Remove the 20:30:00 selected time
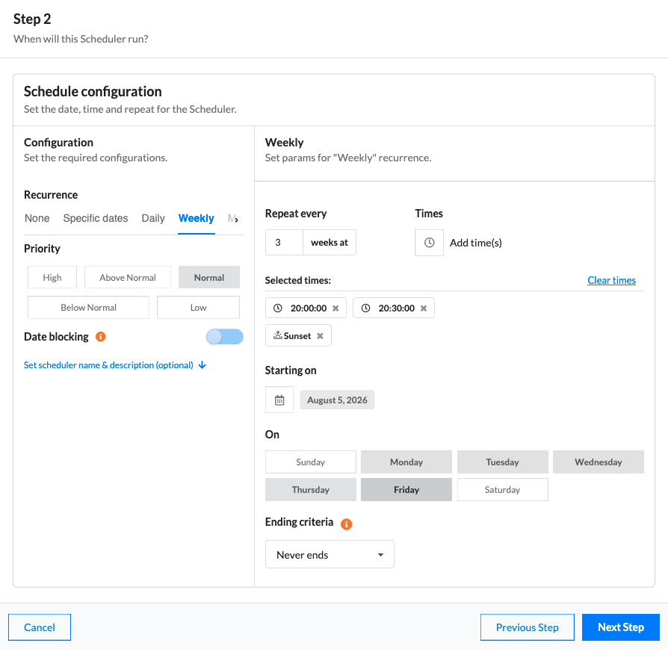The height and width of the screenshot is (649, 668). pos(424,308)
